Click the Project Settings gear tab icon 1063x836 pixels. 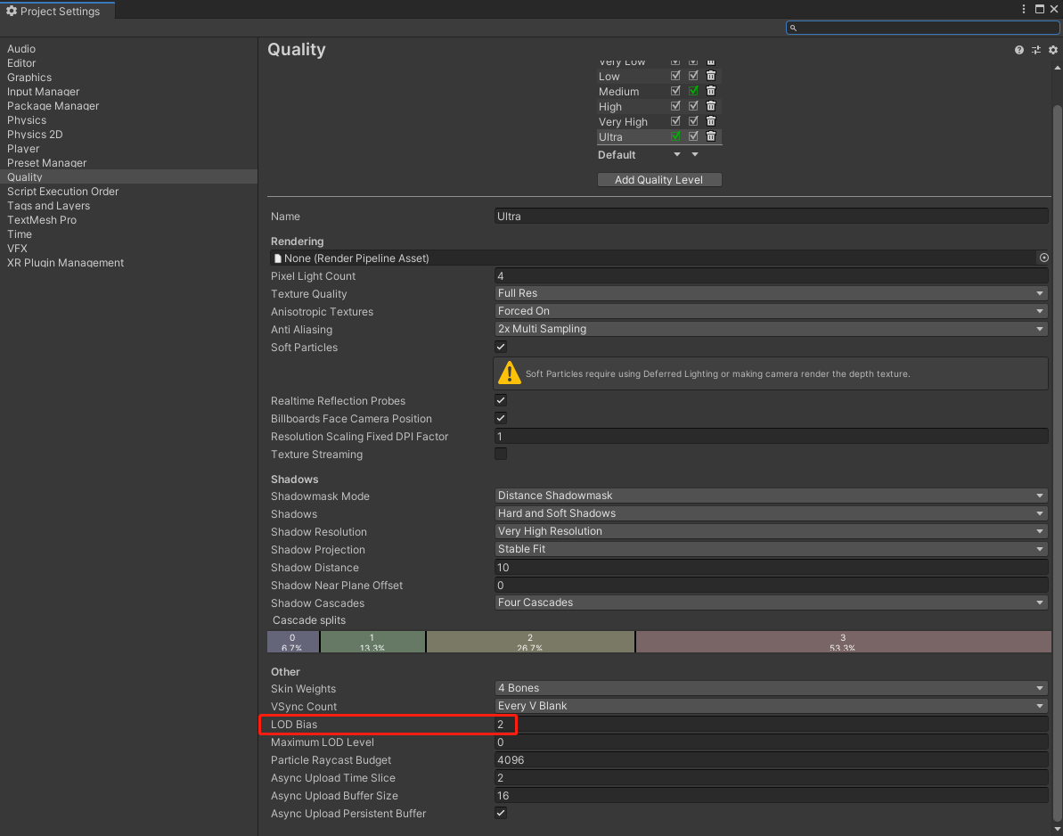point(12,11)
